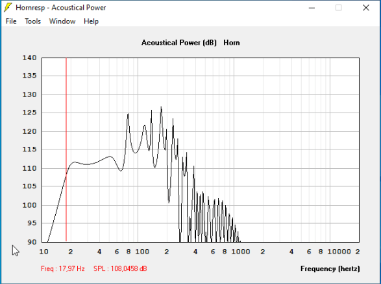Click the 'SPL : 108,0458 dB' readout
Screen dimensions: 381x284
120,268
